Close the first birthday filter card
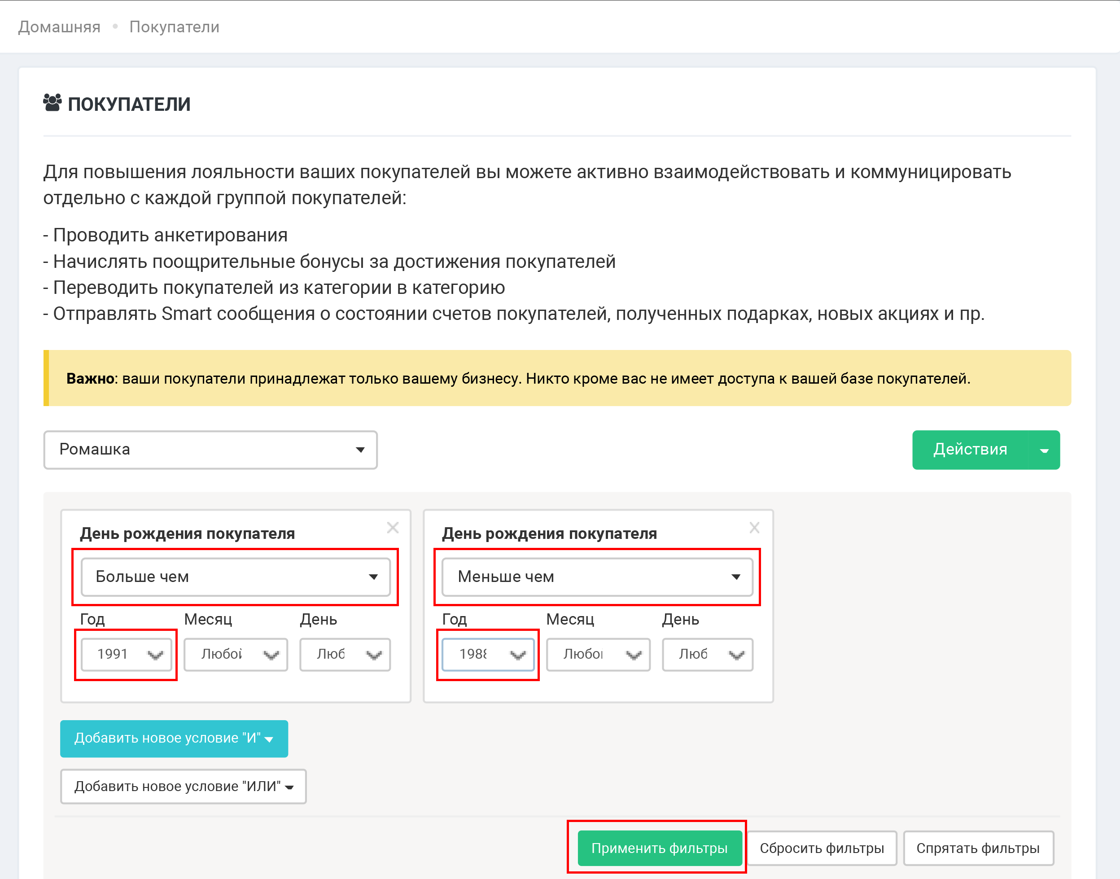Viewport: 1120px width, 879px height. (393, 528)
